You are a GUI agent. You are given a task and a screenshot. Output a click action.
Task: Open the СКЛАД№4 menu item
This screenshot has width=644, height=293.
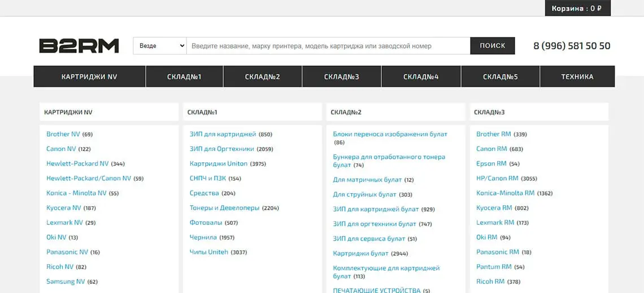coord(421,77)
